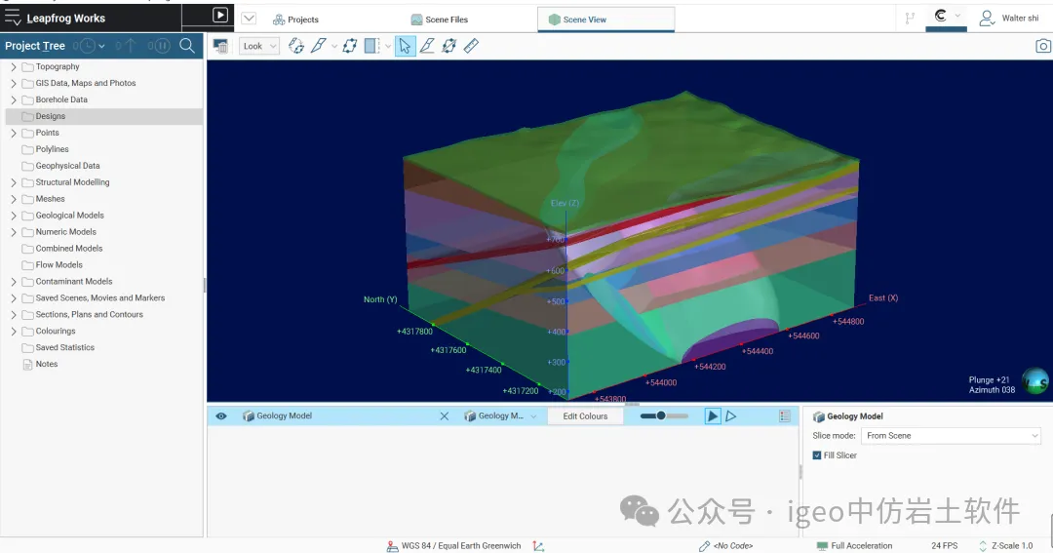Viewport: 1053px width, 553px height.
Task: Remove Geology Model from scene with X
Action: click(x=444, y=415)
